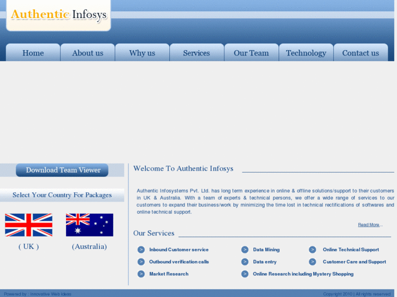Select the Why us tab
This screenshot has width=397, height=297.
pos(143,52)
